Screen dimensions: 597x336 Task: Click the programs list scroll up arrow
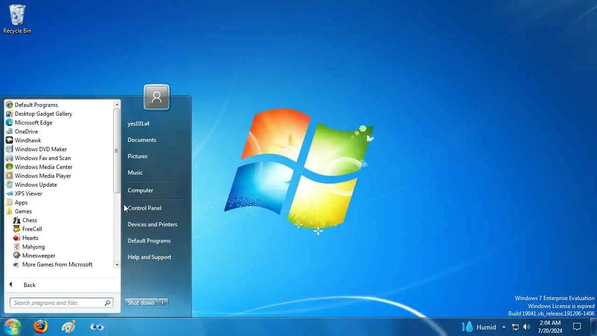117,105
